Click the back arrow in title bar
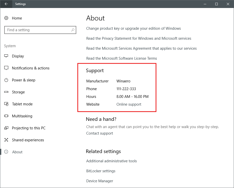Viewport: 234px width, 188px height. [6, 4]
